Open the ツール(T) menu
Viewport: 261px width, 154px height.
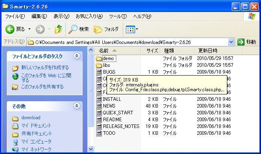118,16
